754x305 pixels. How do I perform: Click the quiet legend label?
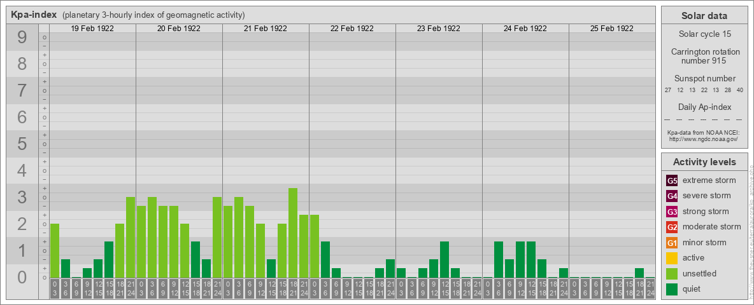point(692,289)
